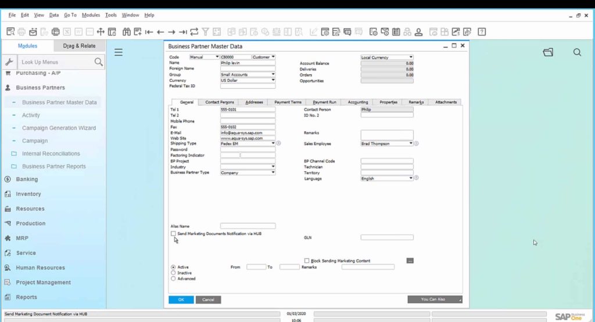Click the funnel Filter toolbar icon

pos(205,32)
